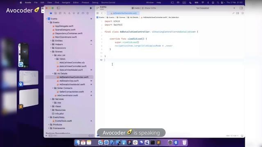Open the source control navigator
This screenshot has width=262, height=147.
pyautogui.click(x=56, y=13)
